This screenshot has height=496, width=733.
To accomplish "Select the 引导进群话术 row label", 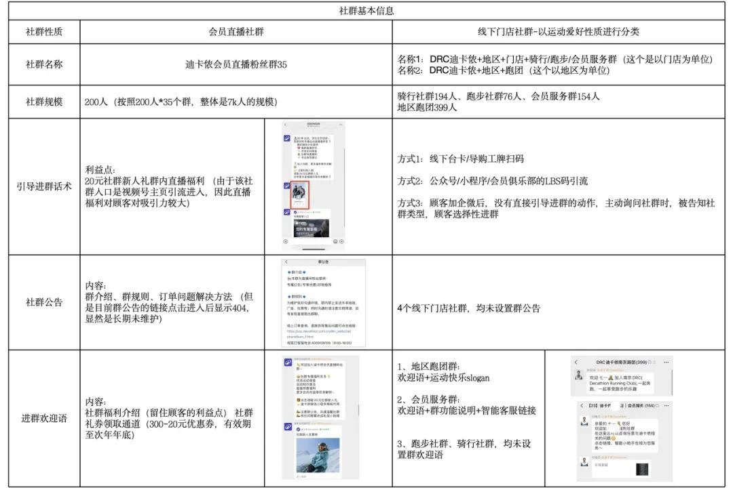I will (x=44, y=186).
